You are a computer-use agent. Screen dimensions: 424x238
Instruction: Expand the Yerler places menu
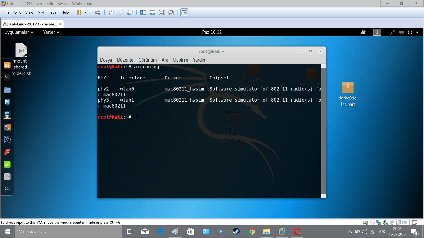(x=51, y=32)
